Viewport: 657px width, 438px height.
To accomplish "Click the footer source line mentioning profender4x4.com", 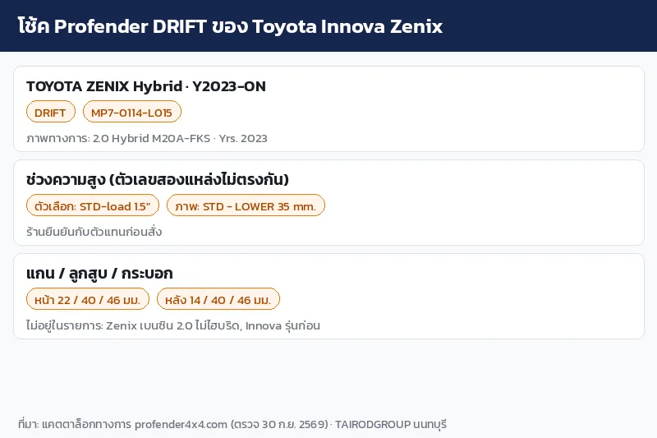I will [232, 424].
